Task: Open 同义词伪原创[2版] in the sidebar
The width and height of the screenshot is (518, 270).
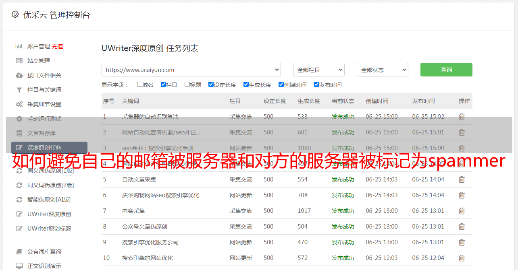Action: click(x=51, y=185)
